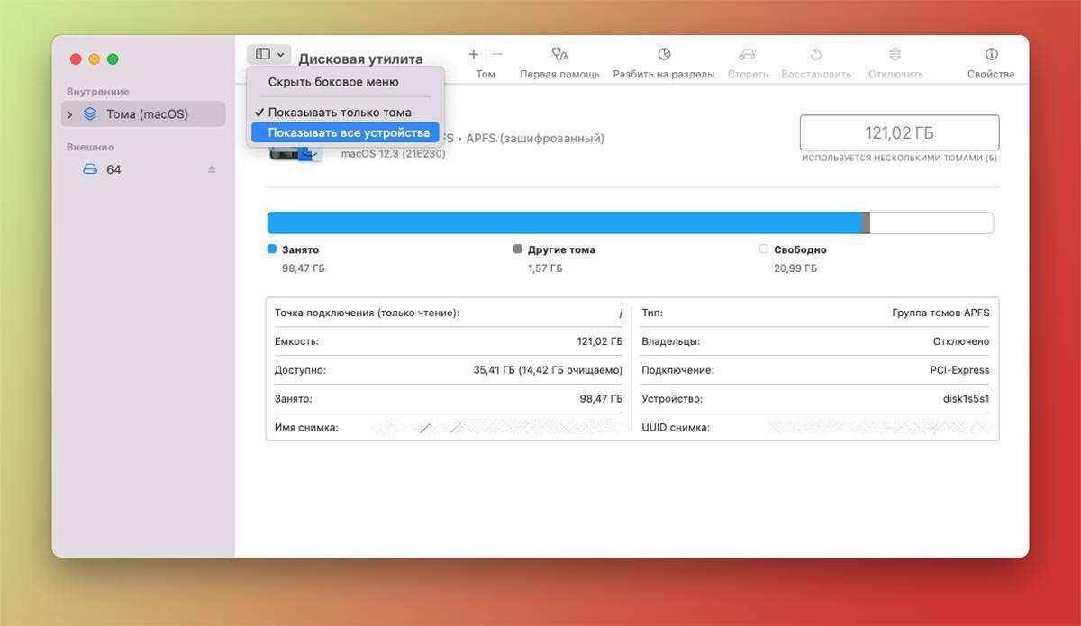Click the Restore (Восстановить) icon
Viewport: 1081px width, 626px height.
(x=816, y=55)
